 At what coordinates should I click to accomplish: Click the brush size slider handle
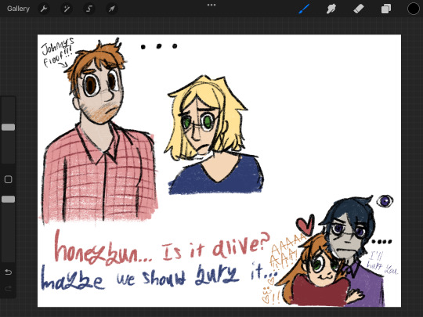click(9, 128)
